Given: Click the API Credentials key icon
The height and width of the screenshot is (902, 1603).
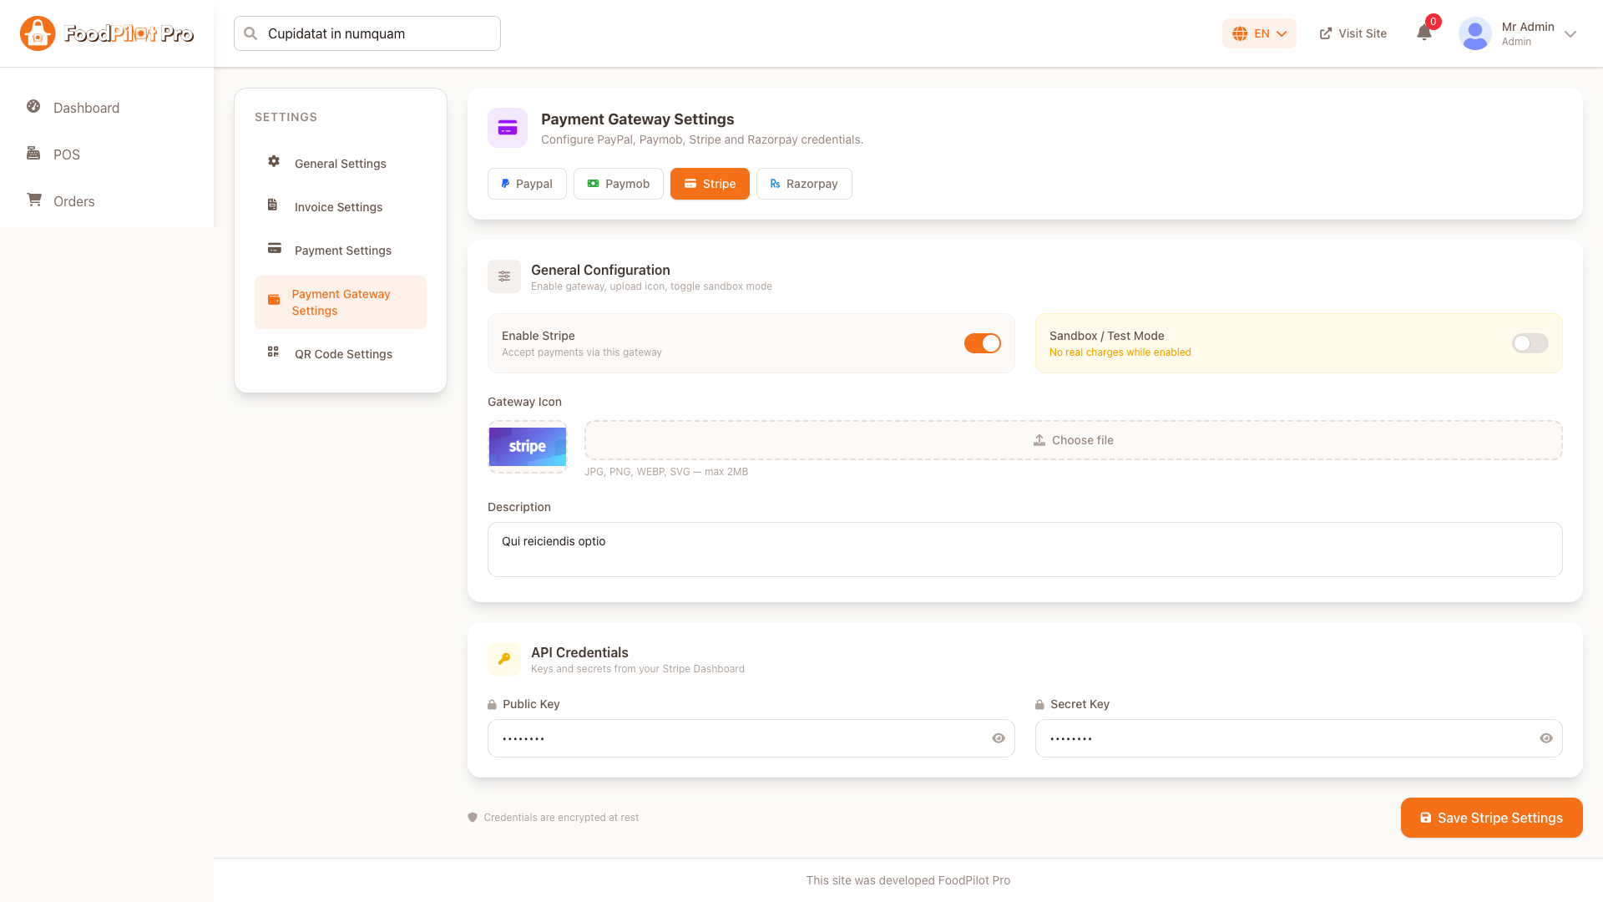Looking at the screenshot, I should pyautogui.click(x=504, y=659).
